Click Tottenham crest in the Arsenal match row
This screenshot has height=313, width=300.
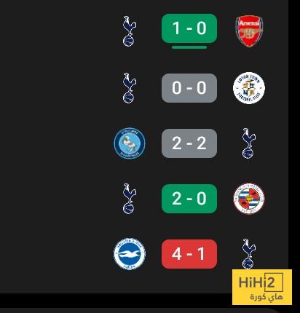coord(130,31)
